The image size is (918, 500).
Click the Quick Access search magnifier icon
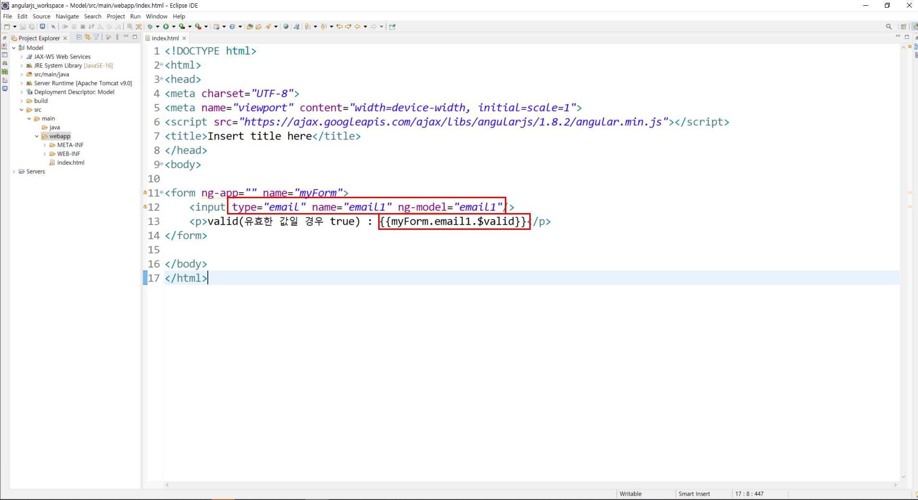[889, 27]
